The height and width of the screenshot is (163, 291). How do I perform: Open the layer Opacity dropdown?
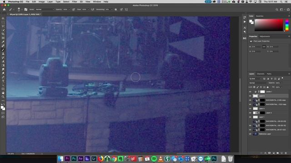(x=282, y=83)
